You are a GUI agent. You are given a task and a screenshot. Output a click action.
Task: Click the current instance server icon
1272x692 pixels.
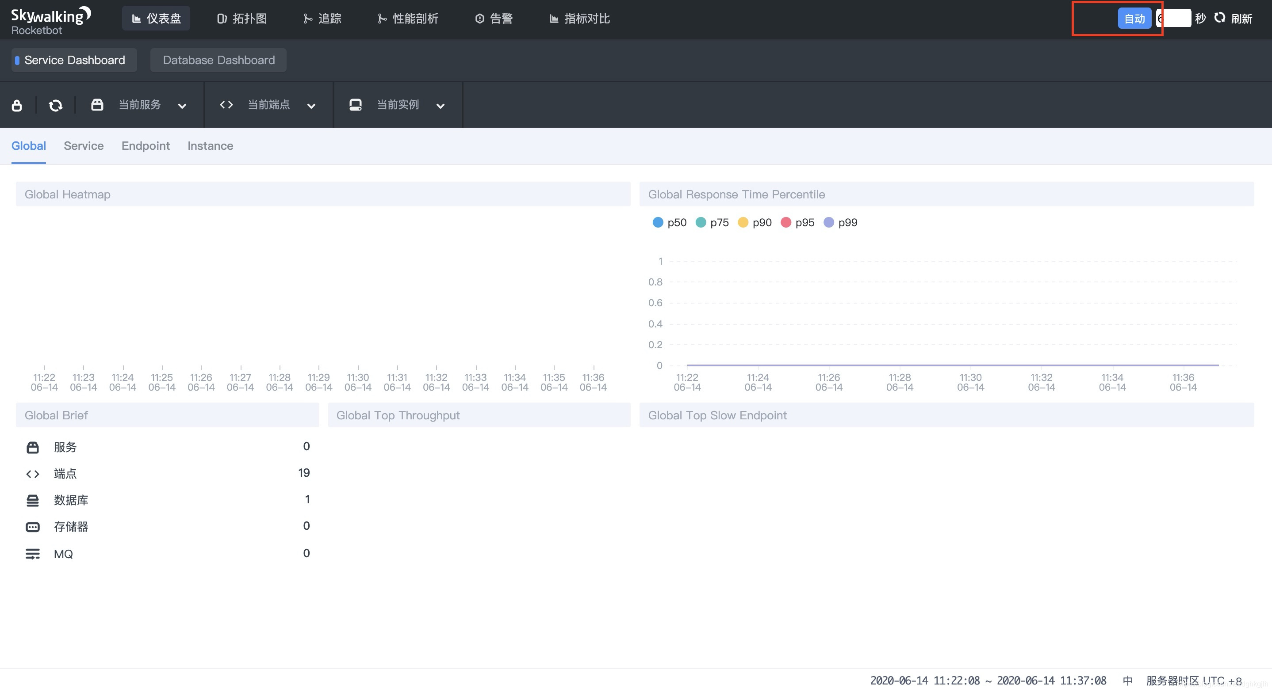tap(356, 105)
